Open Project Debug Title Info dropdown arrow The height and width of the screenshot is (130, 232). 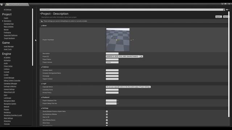tap(118, 104)
